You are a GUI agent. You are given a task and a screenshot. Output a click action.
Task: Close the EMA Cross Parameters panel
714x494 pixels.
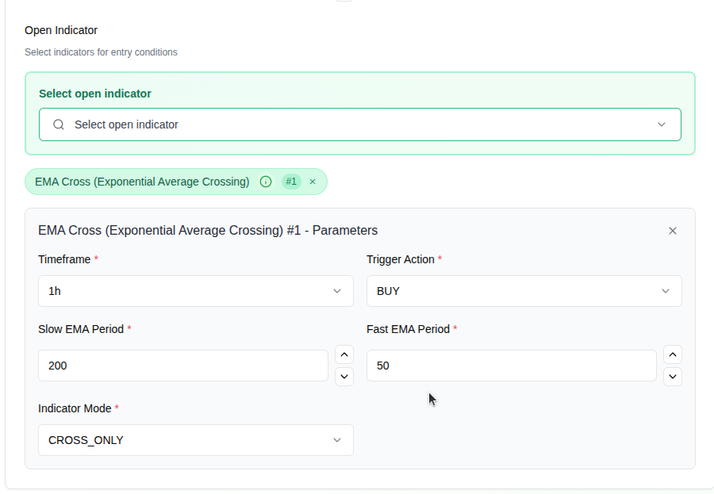click(x=673, y=231)
